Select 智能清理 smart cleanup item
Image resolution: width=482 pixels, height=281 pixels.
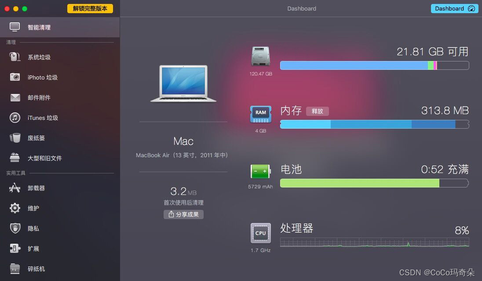click(60, 27)
